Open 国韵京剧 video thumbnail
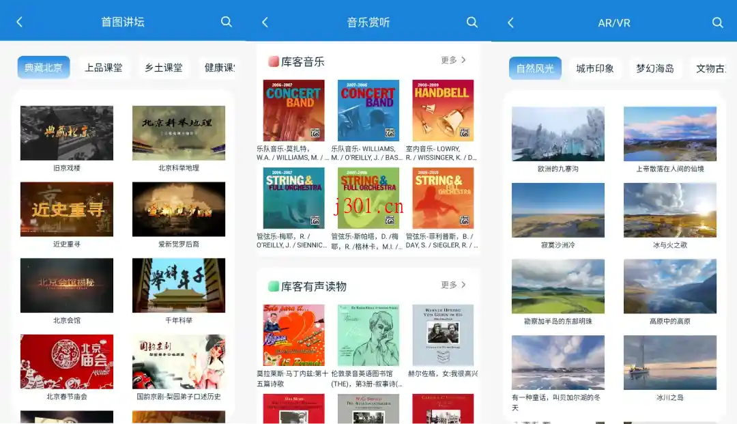This screenshot has width=737, height=424. tap(179, 361)
